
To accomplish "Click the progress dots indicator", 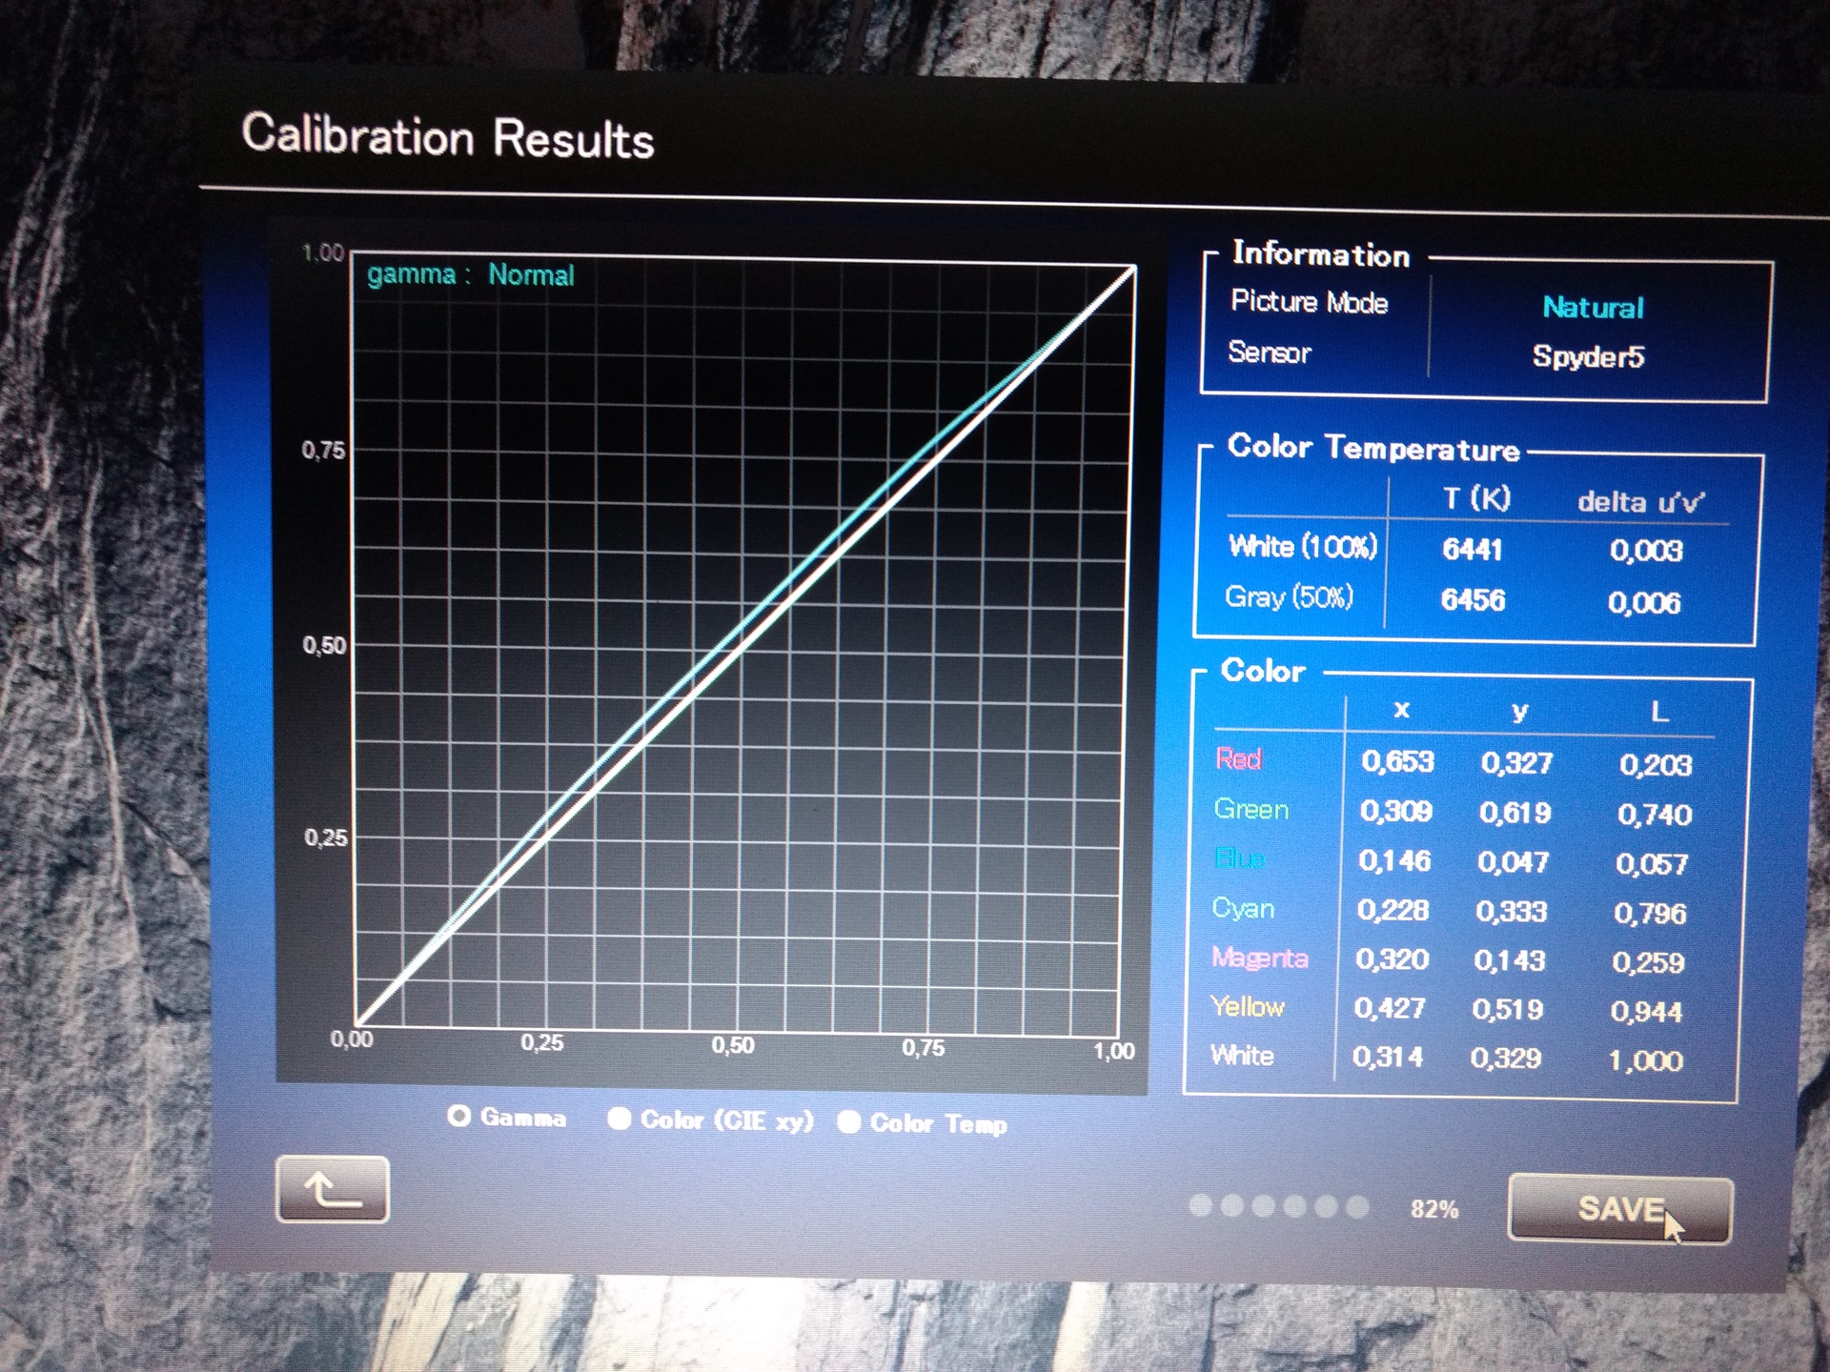I will [1278, 1206].
